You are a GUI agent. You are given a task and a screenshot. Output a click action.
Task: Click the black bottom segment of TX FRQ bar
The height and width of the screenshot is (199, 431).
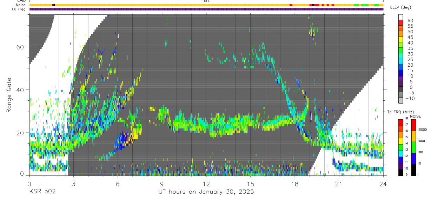(x=401, y=172)
